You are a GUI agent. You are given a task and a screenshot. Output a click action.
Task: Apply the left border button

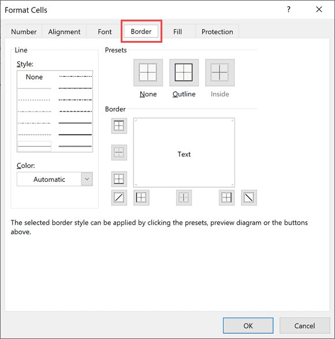point(142,198)
